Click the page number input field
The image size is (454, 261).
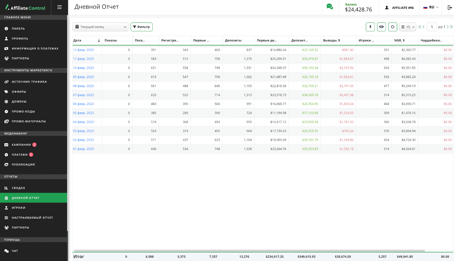pos(432,27)
